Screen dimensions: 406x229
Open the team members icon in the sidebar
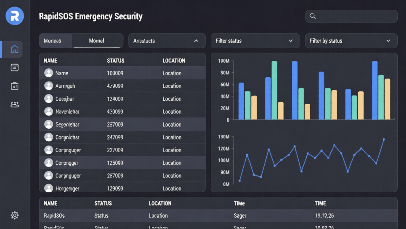14,105
